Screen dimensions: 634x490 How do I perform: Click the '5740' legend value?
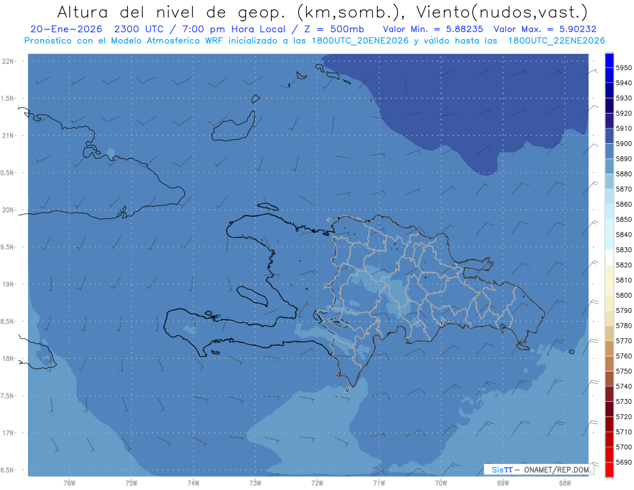point(624,386)
